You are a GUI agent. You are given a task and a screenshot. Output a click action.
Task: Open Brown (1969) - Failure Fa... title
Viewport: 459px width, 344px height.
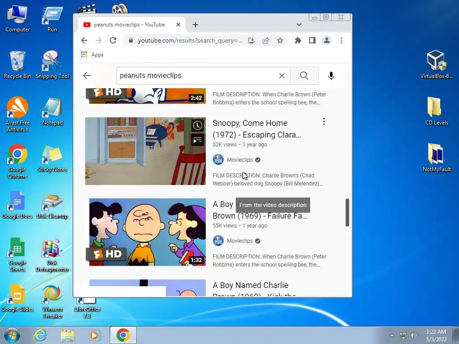pyautogui.click(x=260, y=215)
